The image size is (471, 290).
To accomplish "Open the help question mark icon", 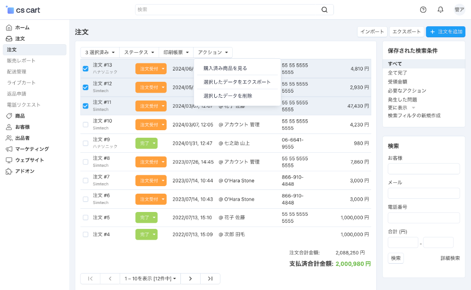I will [x=423, y=10].
